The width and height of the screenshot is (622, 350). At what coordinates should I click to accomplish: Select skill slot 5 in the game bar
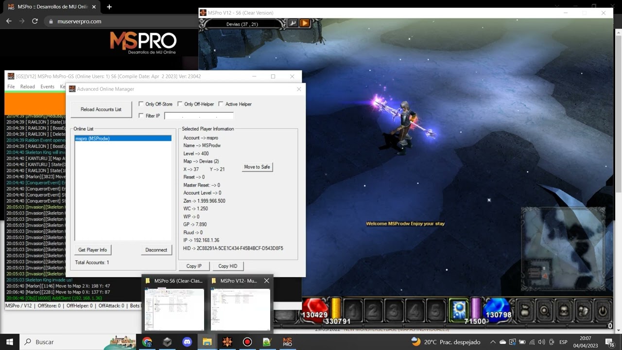(436, 311)
